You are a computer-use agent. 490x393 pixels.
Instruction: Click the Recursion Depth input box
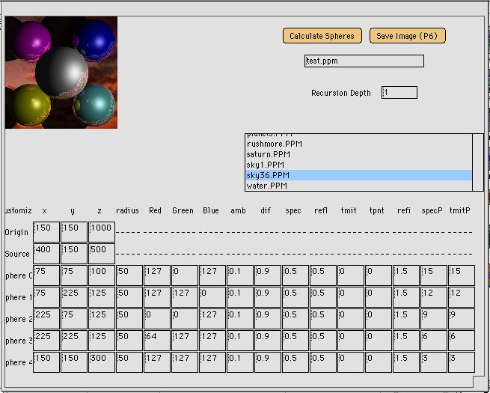coord(399,93)
